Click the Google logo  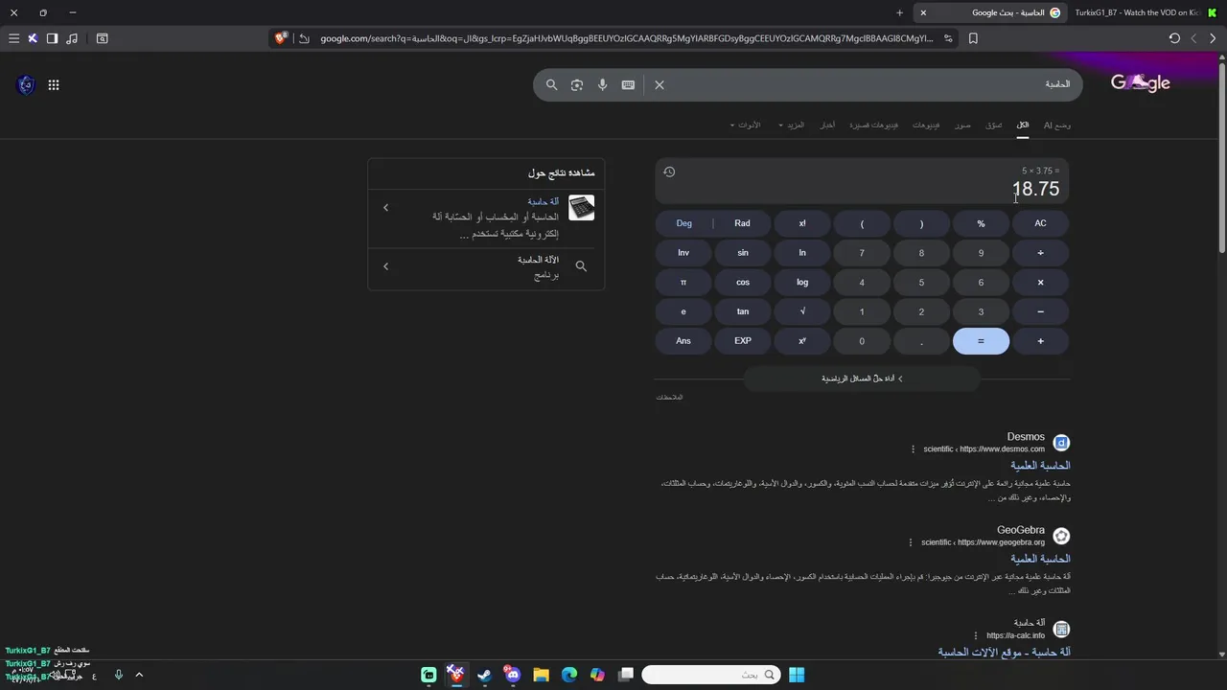1141,83
